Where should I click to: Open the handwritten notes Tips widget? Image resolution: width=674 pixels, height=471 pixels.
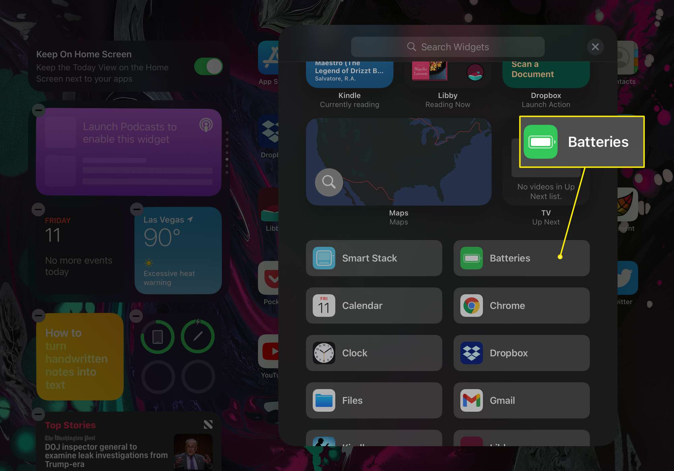80,357
